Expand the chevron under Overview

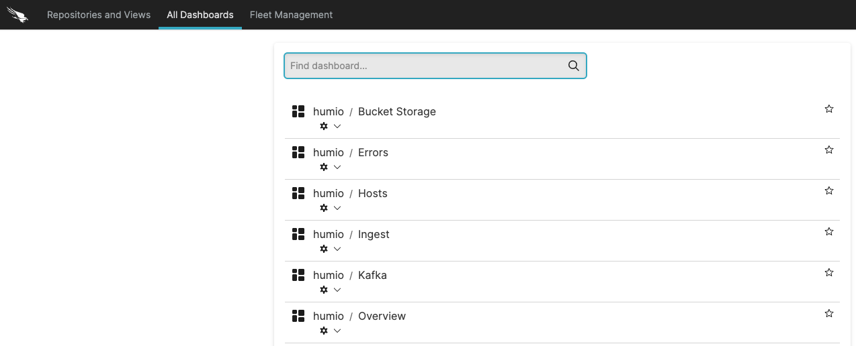pos(337,331)
